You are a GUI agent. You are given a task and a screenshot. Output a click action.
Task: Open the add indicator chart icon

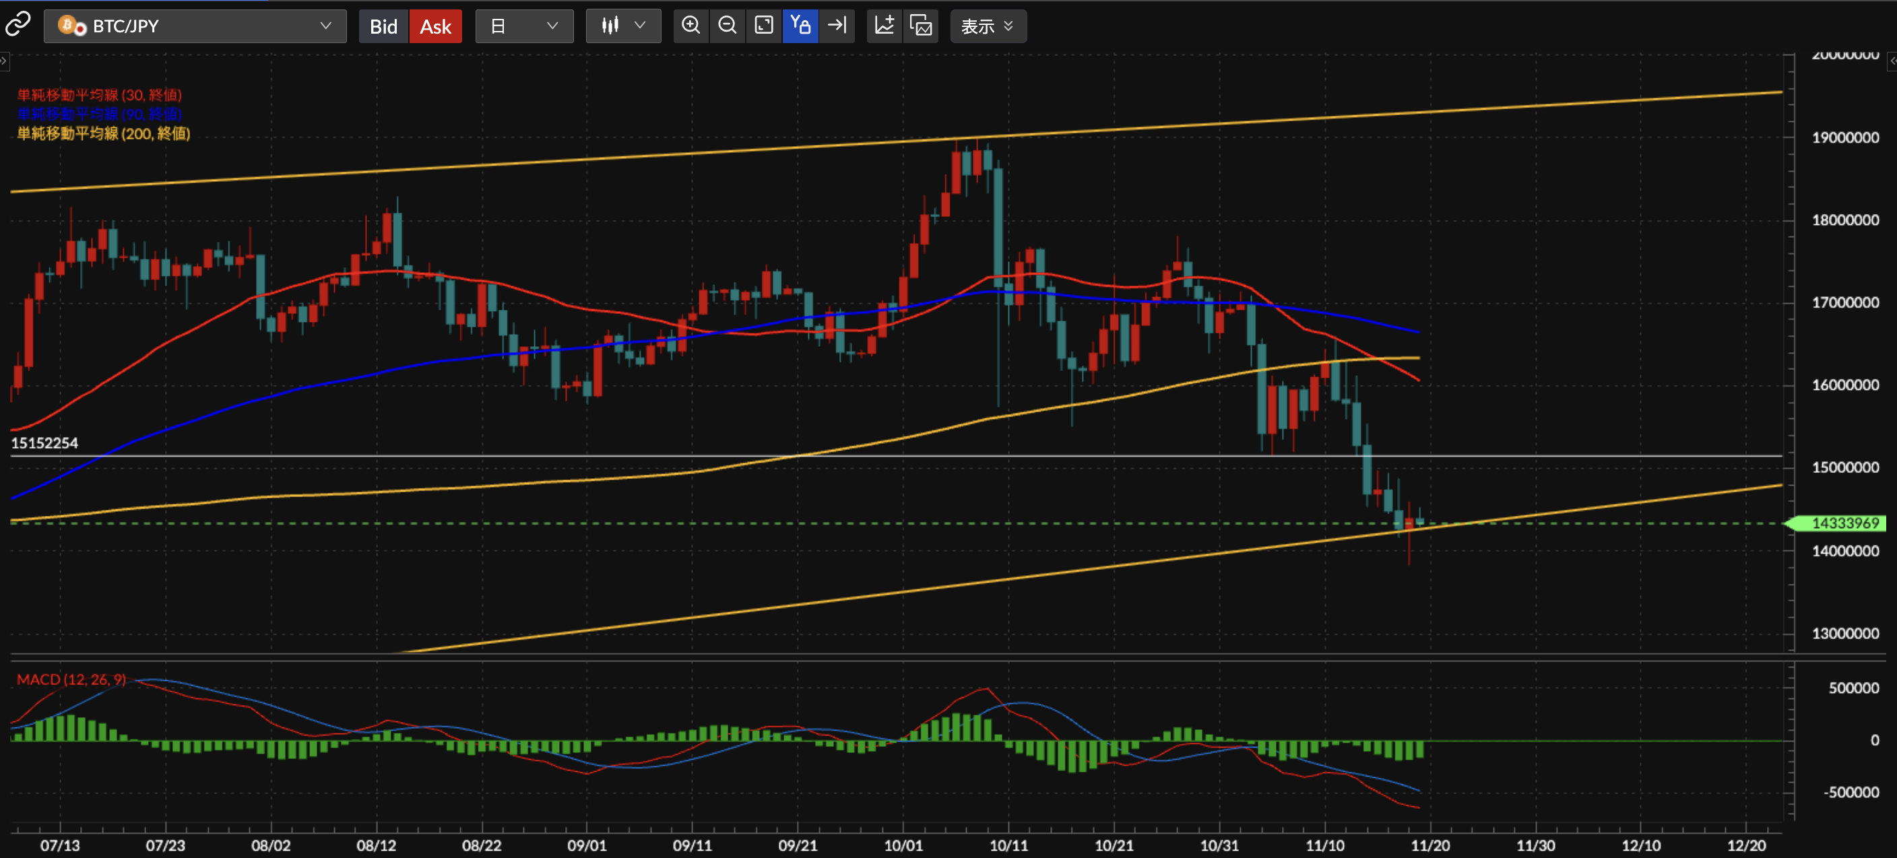[x=884, y=26]
